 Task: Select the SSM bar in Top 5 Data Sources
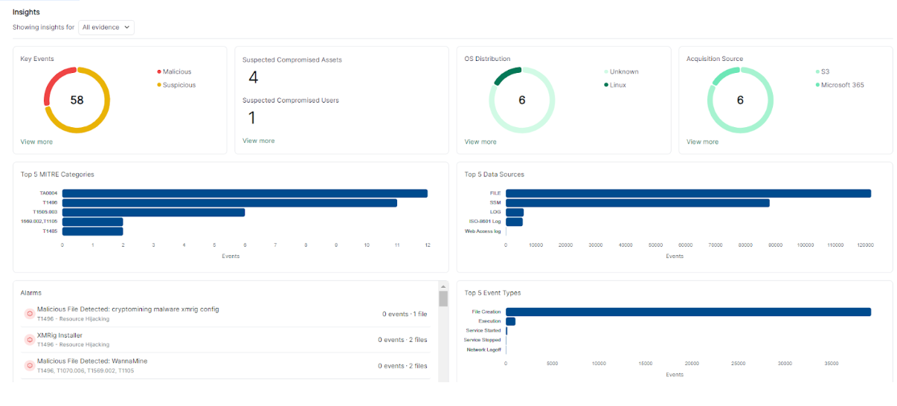[637, 202]
